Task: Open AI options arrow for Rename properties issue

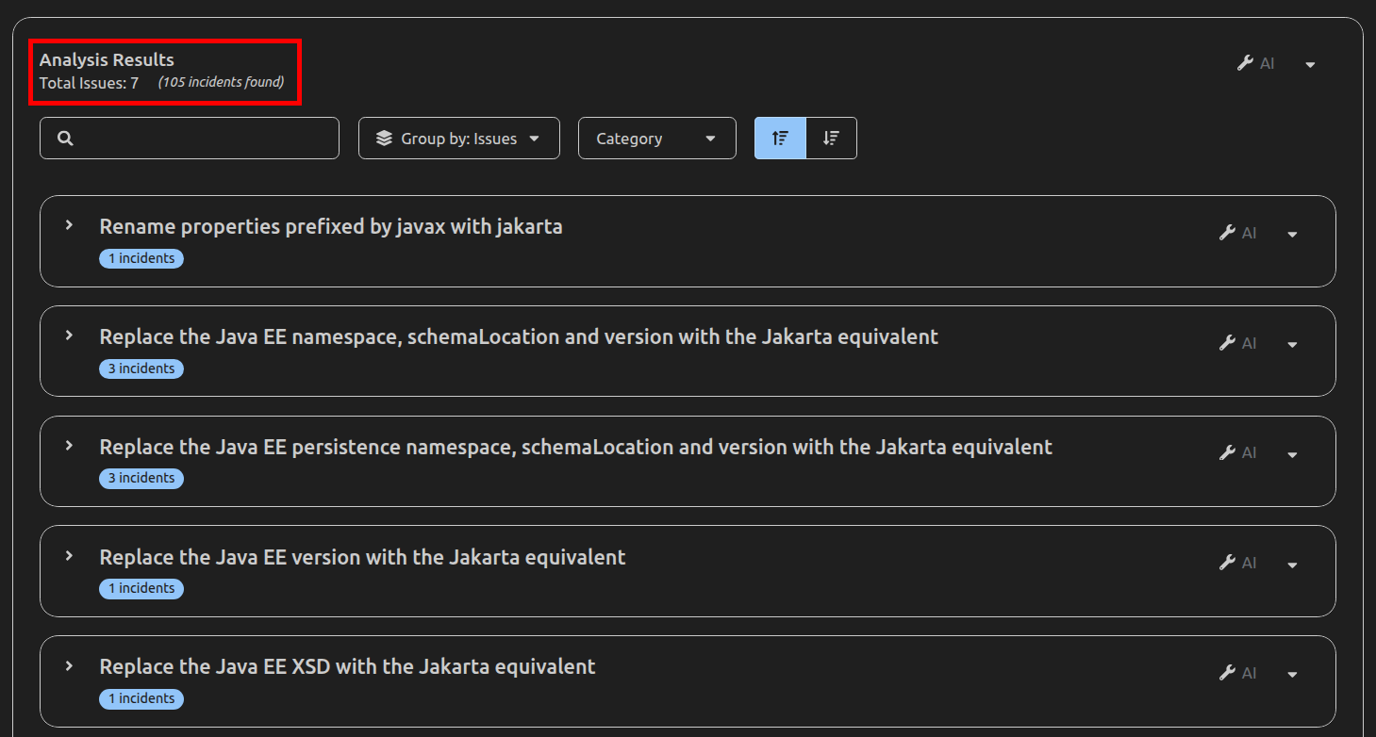Action: (1292, 234)
